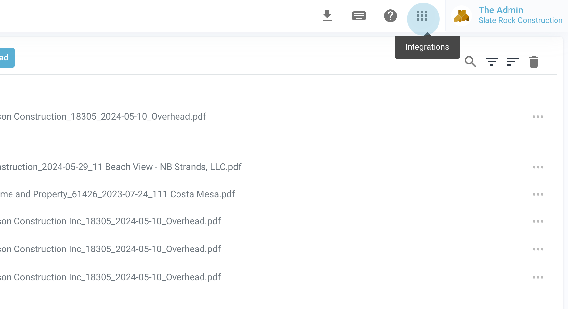Viewport: 568px width, 309px height.
Task: Open The Admin user profile
Action: click(x=501, y=10)
